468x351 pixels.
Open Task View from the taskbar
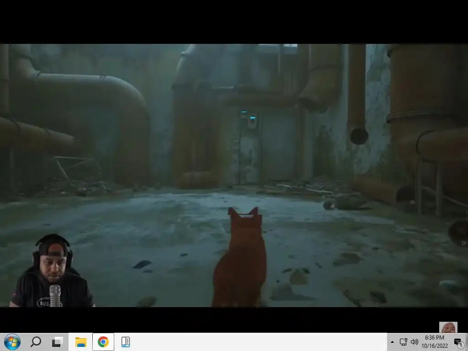(57, 342)
